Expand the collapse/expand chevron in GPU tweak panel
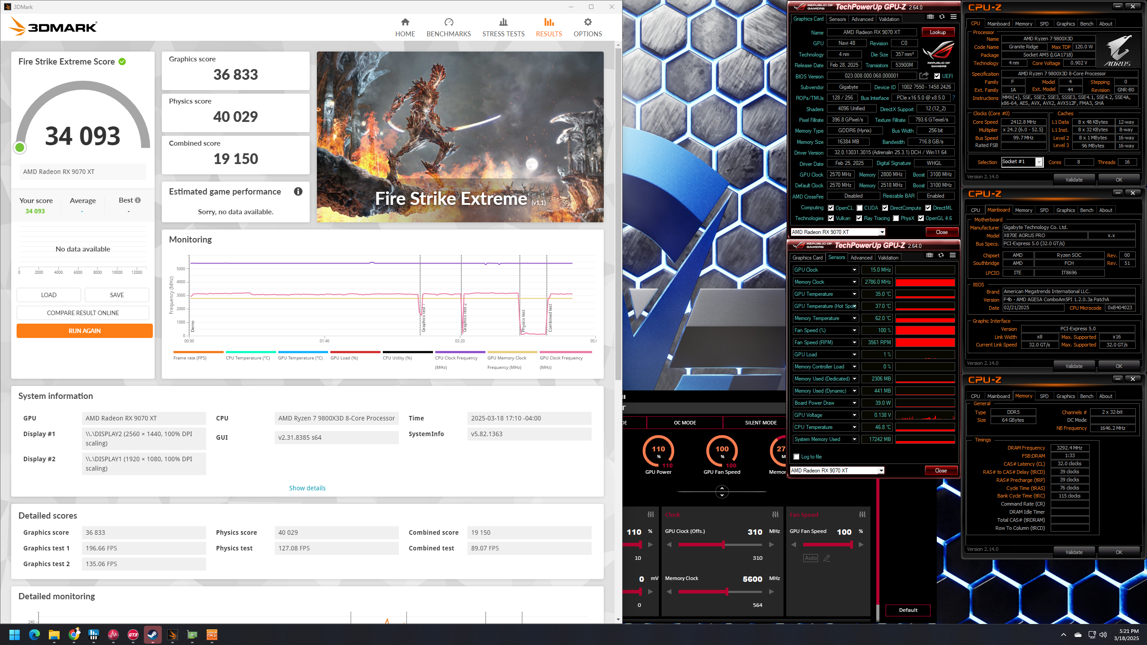 722,492
